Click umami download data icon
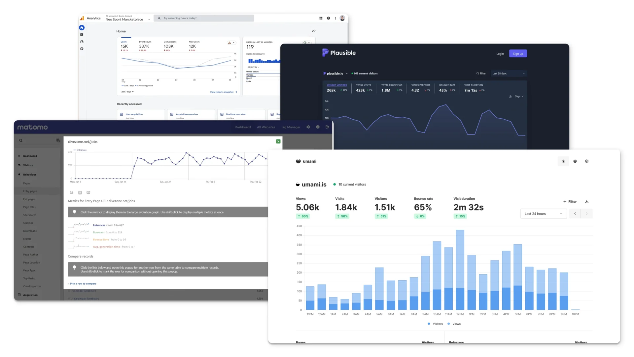The height and width of the screenshot is (357, 634). [587, 202]
